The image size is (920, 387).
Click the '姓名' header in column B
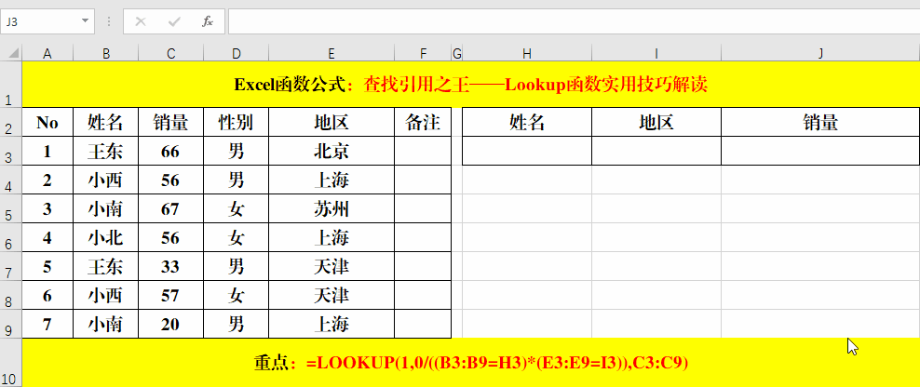pos(106,122)
